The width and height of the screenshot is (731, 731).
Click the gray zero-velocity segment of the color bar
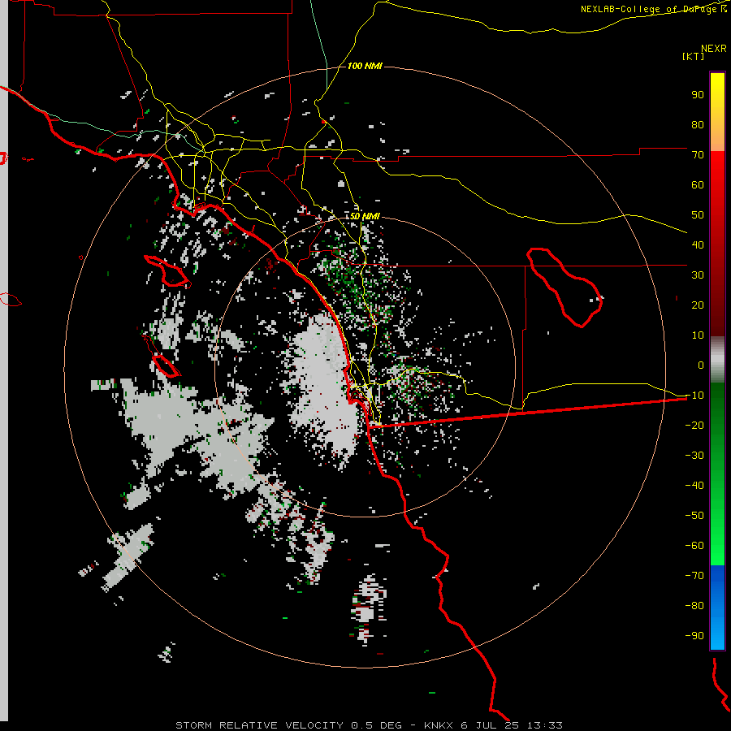[x=717, y=360]
